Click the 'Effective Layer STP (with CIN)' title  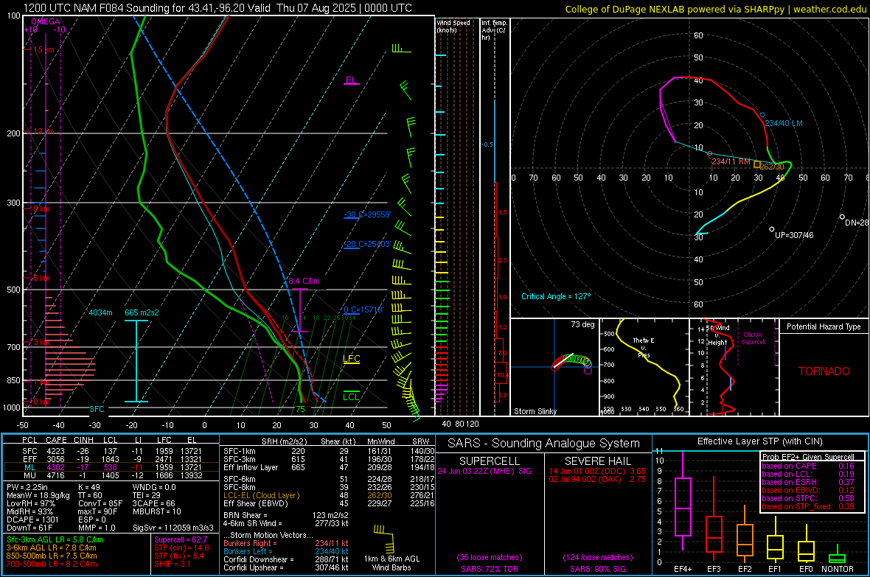tap(759, 441)
